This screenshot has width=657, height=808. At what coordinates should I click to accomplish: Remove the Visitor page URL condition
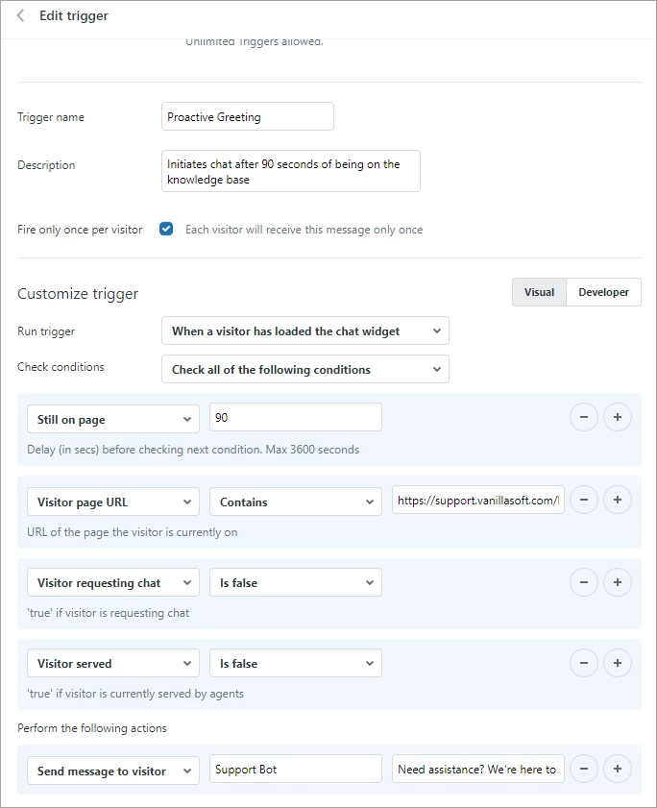pyautogui.click(x=584, y=501)
